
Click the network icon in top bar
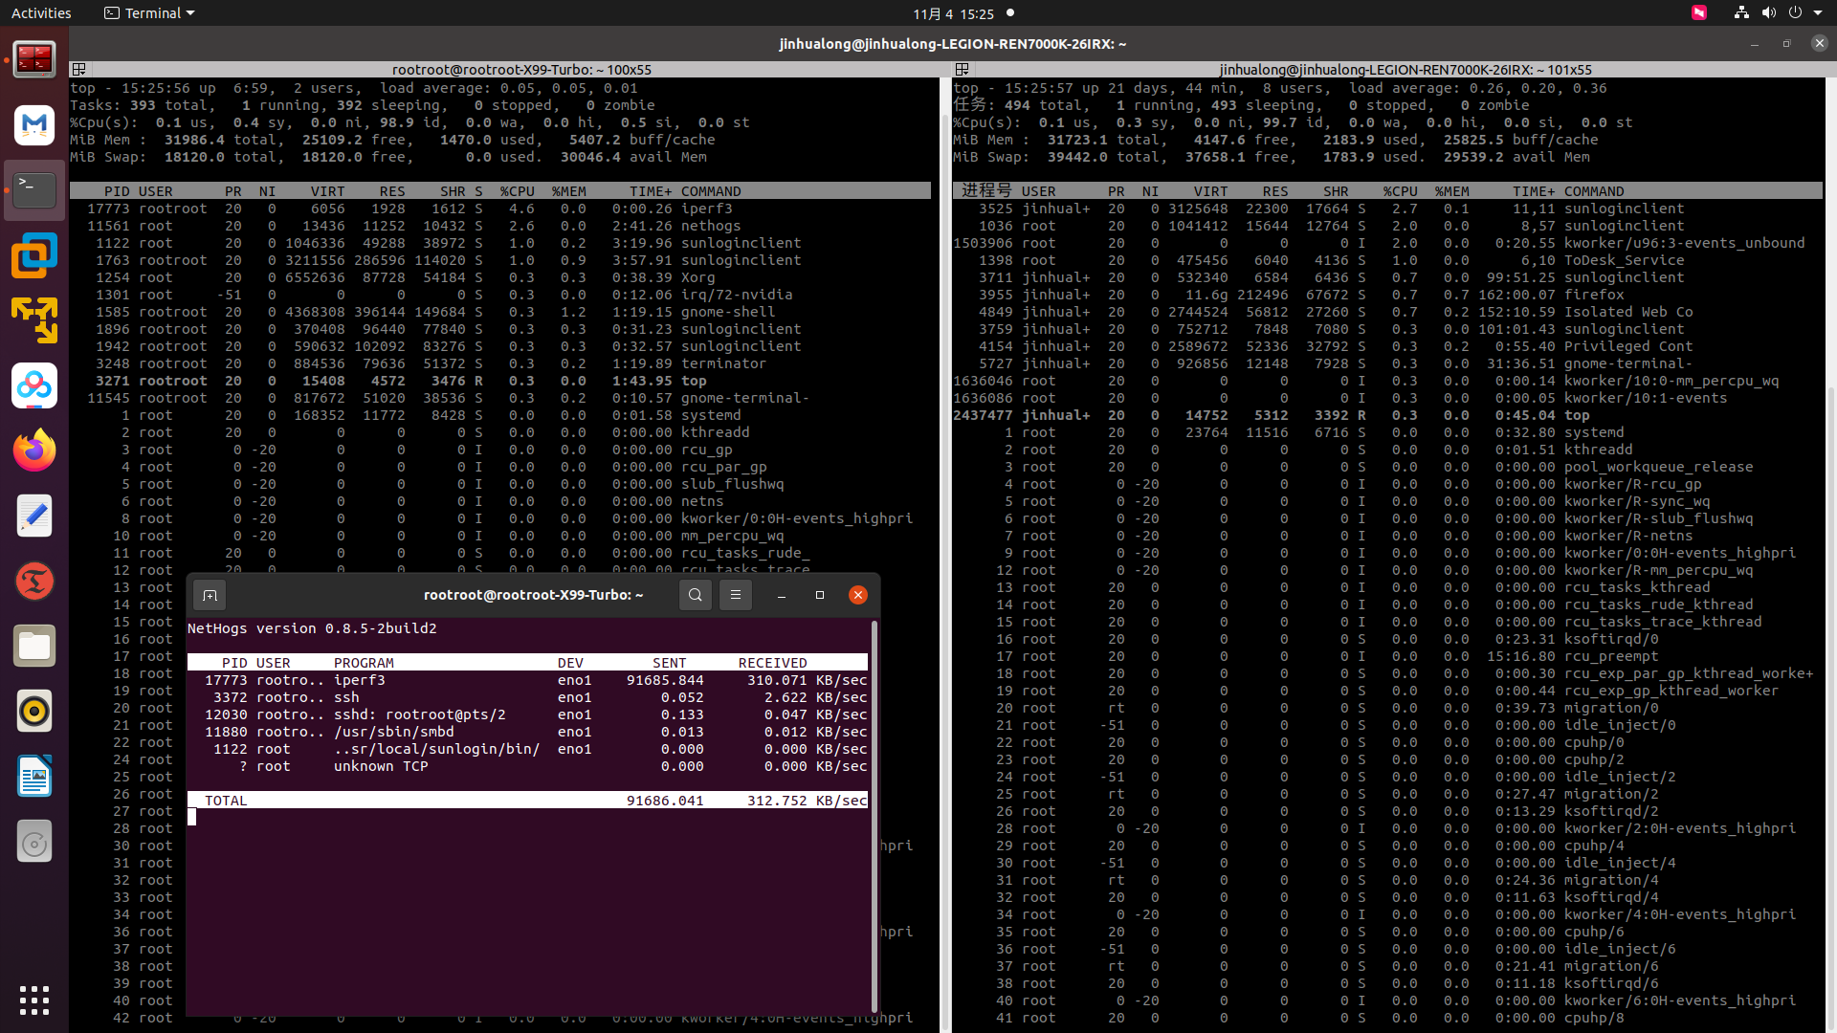[x=1741, y=13]
